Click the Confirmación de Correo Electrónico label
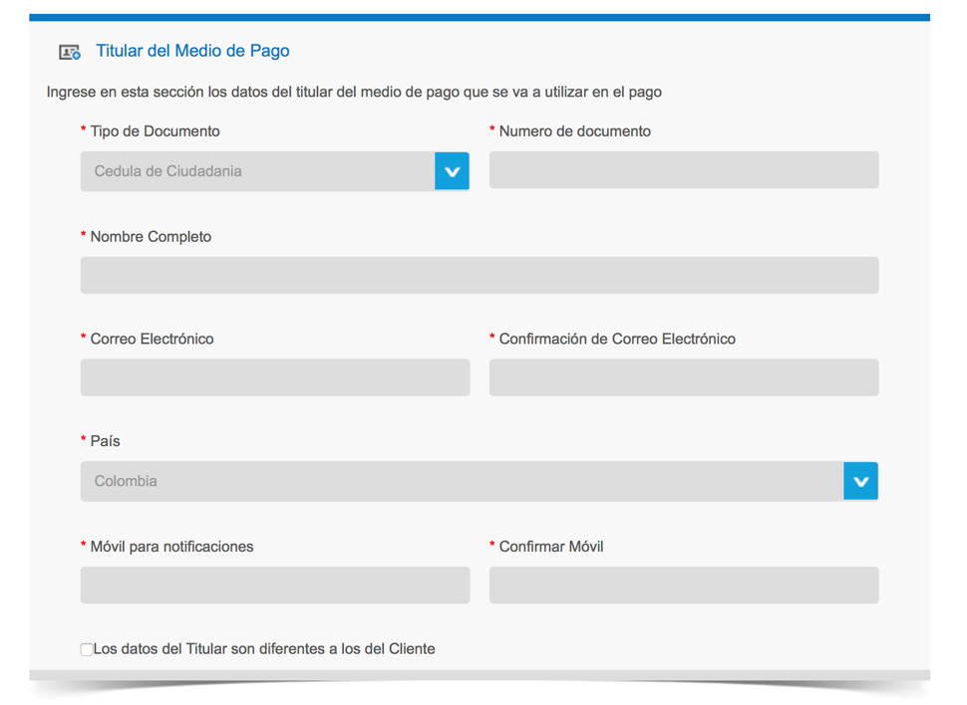This screenshot has height=705, width=967. (617, 339)
